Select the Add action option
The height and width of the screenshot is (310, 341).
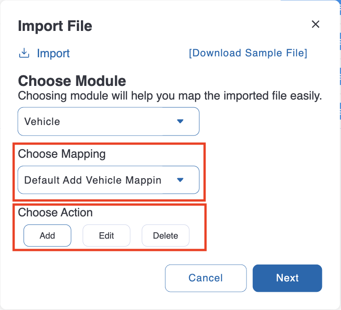(47, 235)
